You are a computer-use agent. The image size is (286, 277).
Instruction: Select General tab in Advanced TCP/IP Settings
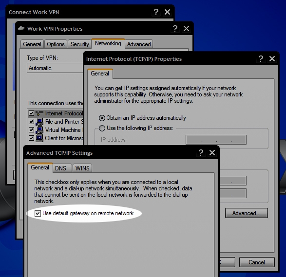(40, 167)
